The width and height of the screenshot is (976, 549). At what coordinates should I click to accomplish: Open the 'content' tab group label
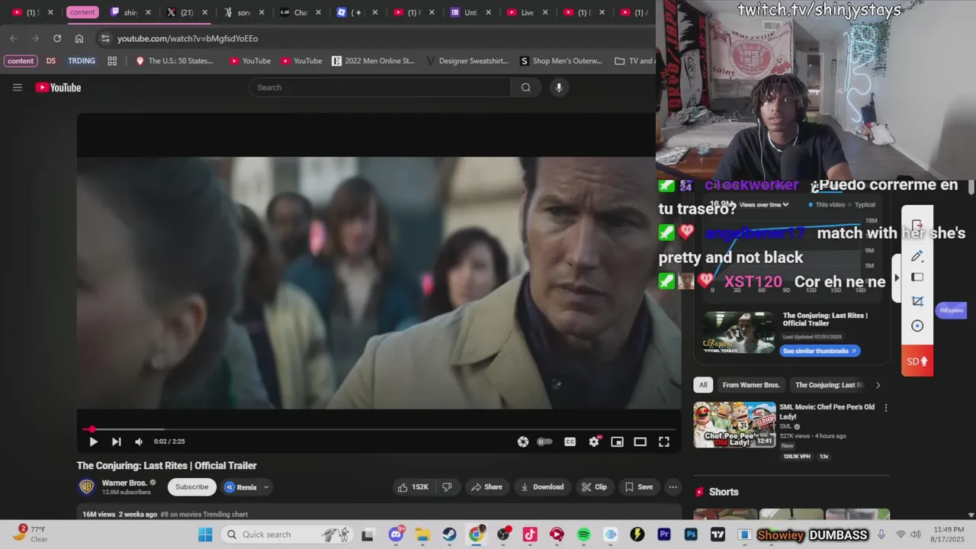82,12
